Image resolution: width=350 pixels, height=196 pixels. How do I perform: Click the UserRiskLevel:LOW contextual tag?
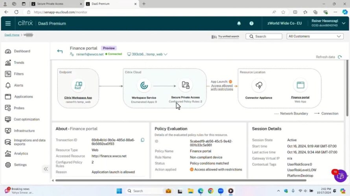[x=302, y=170]
